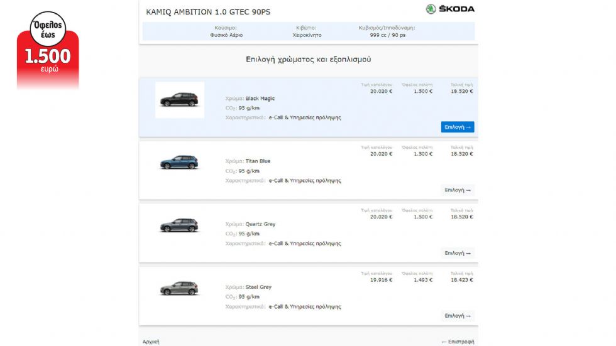Click the KAMIQ AMBITION 1.0 GTEC title
The width and height of the screenshot is (616, 346).
[x=208, y=12]
